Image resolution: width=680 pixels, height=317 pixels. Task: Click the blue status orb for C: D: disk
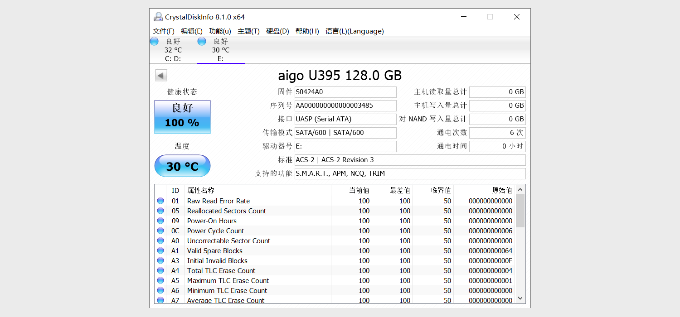click(x=154, y=41)
